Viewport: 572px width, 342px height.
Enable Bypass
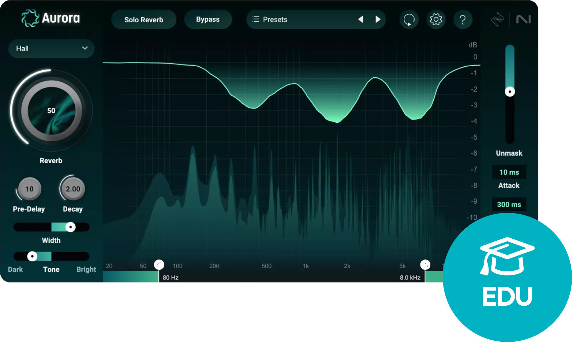pos(208,19)
